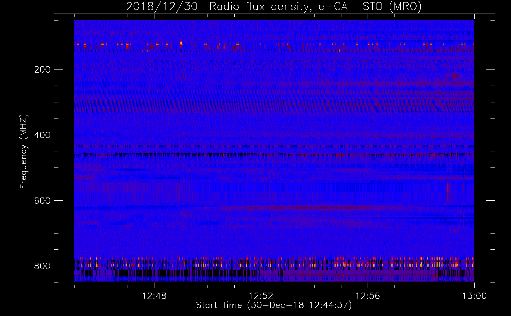This screenshot has height=316, width=511.
Task: Click the '12:48' time tick label
Action: click(x=154, y=296)
